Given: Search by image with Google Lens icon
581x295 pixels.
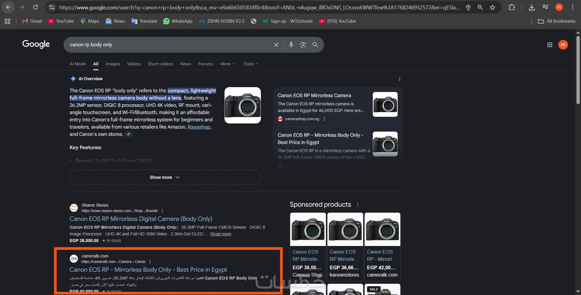Looking at the screenshot, I should [303, 45].
